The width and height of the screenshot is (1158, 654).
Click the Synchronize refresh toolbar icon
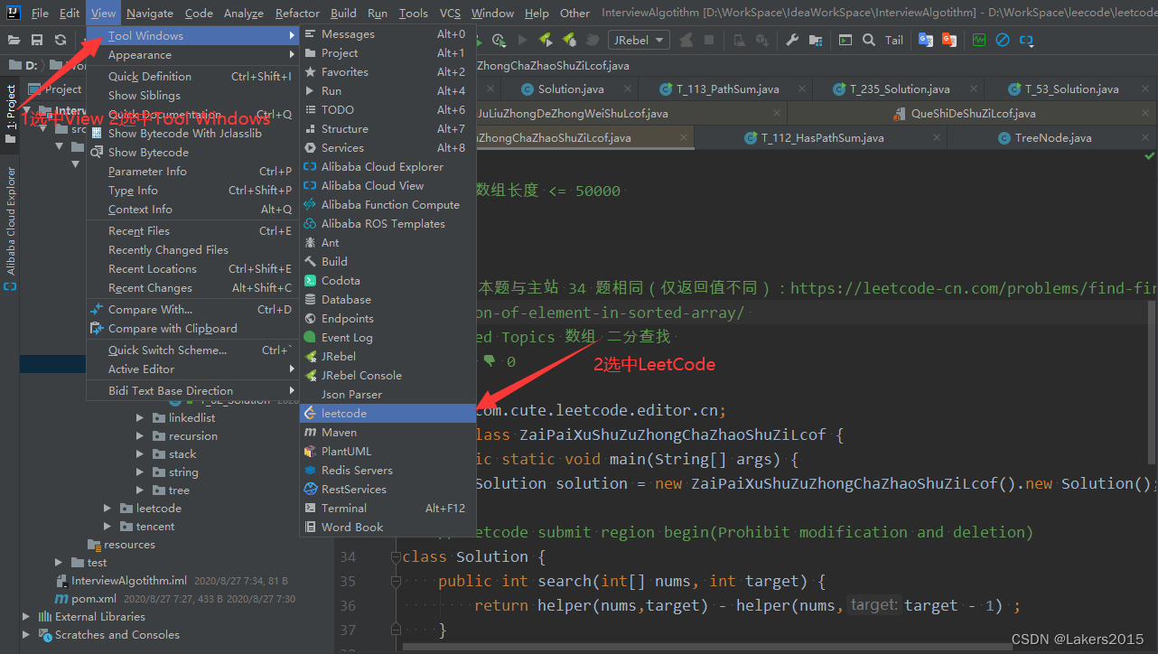click(60, 40)
